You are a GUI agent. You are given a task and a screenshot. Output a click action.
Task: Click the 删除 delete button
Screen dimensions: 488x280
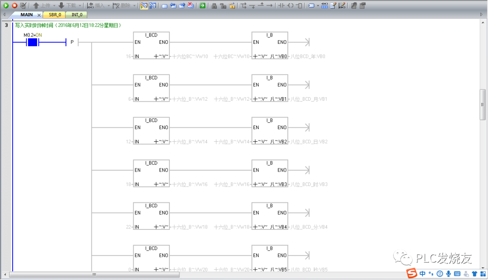tap(122, 5)
